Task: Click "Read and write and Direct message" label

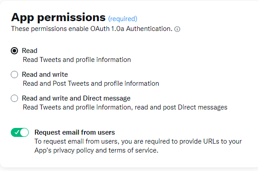Action: tap(76, 98)
